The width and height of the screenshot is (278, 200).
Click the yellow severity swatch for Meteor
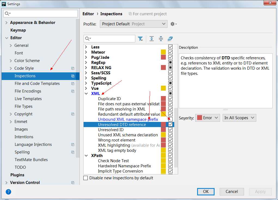163,52
